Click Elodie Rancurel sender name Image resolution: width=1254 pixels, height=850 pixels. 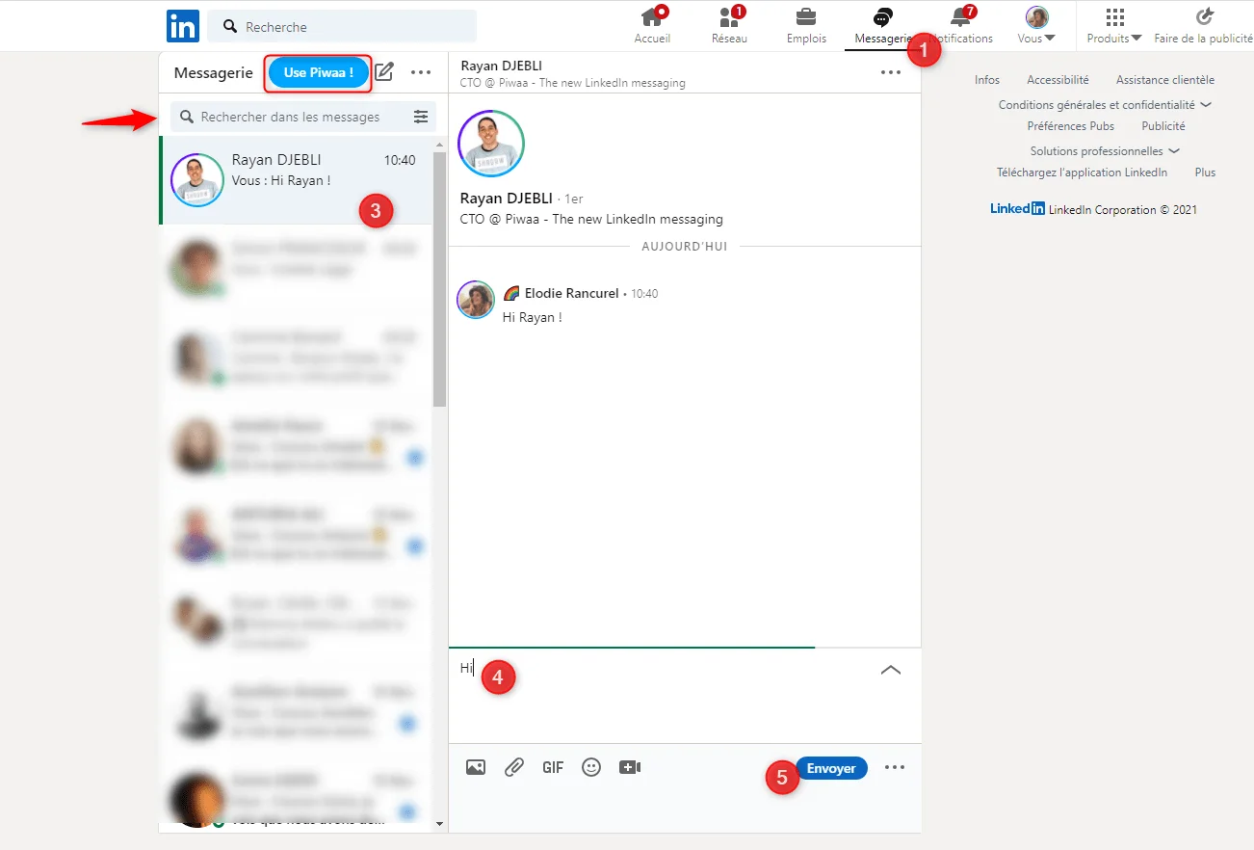tap(571, 293)
